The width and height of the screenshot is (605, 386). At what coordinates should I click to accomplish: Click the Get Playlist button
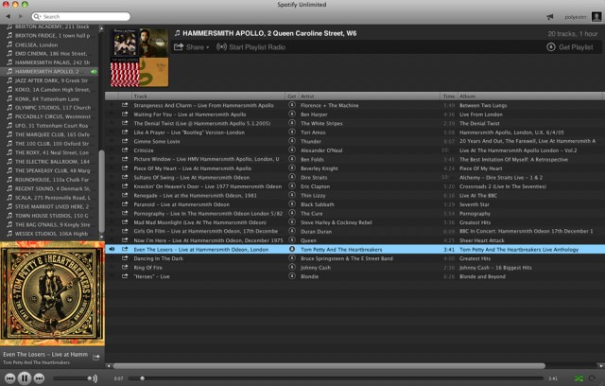(570, 47)
